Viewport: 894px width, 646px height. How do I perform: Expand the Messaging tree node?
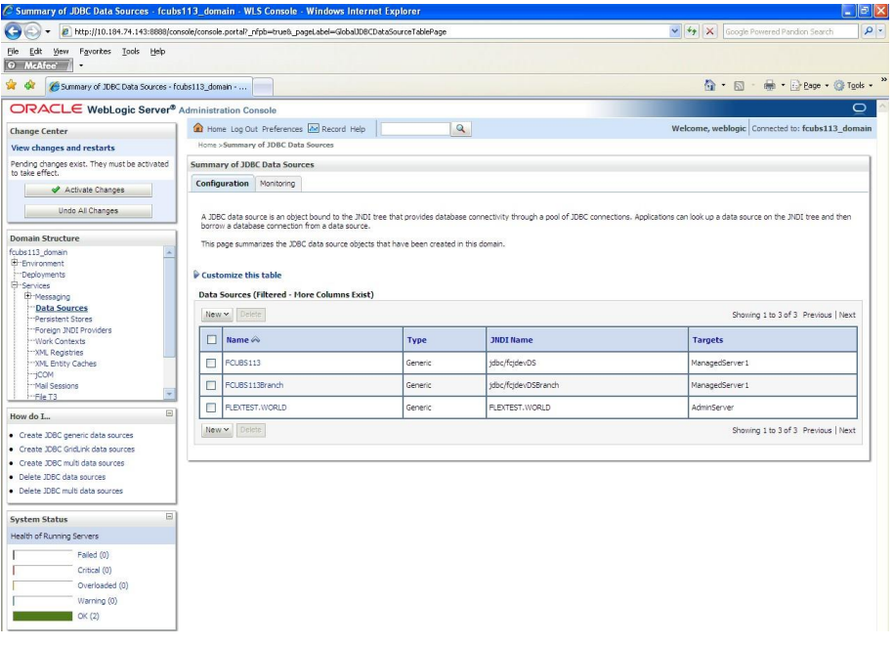27,296
